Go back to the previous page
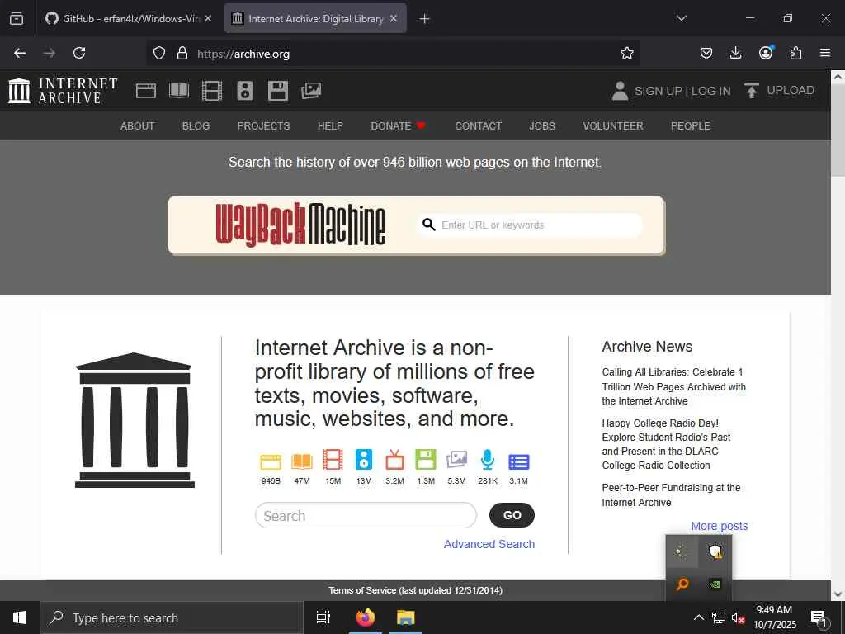 (20, 53)
